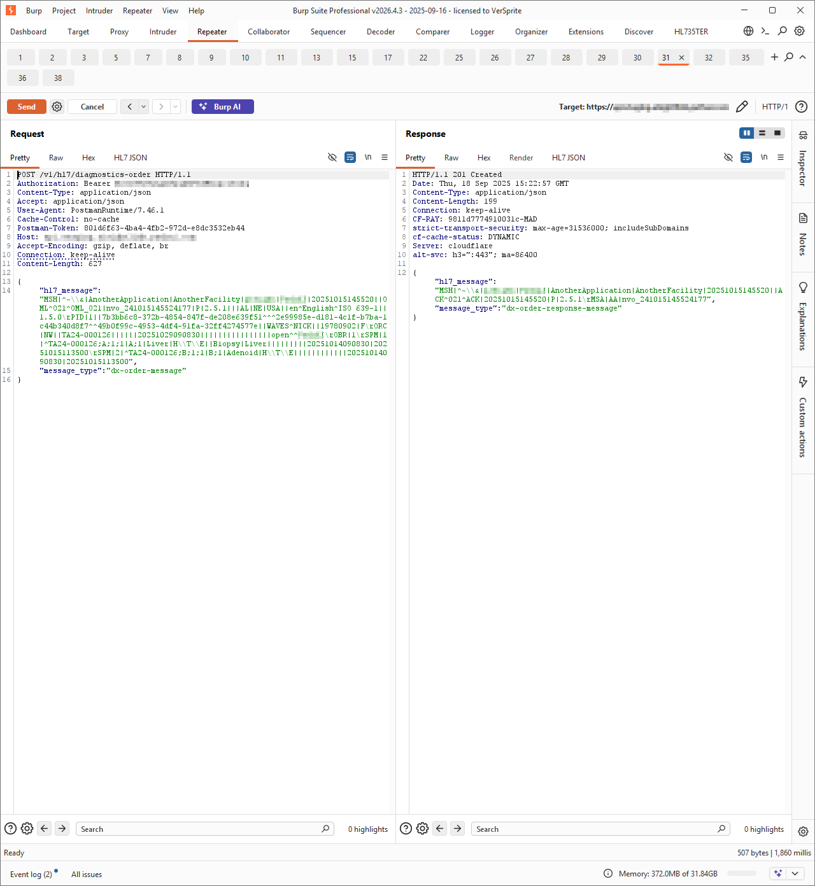
Task: Jump to next search match in Request
Action: click(x=62, y=829)
